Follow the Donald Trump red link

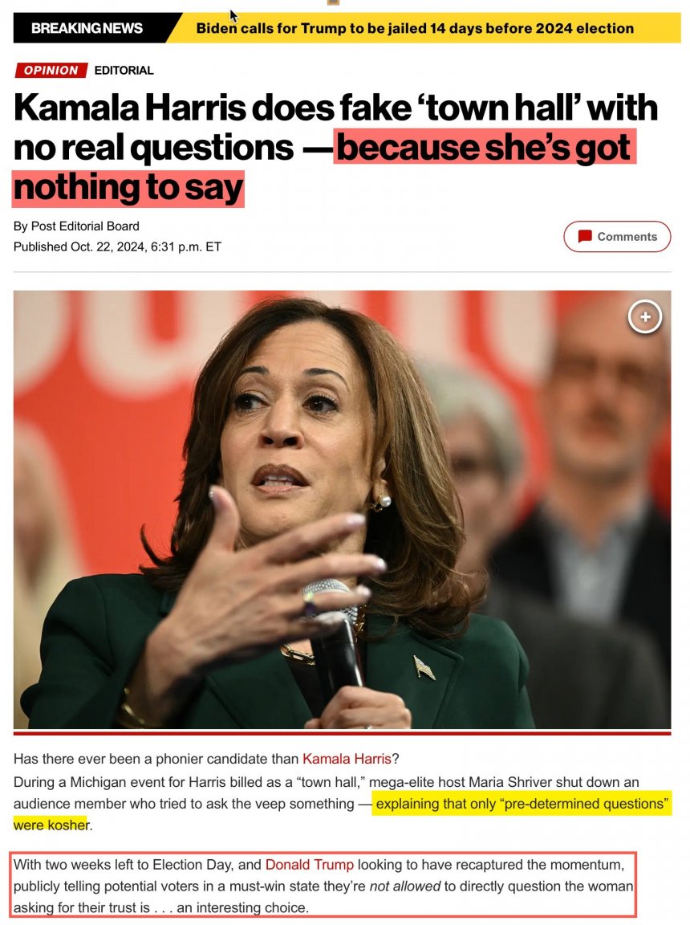[x=310, y=865]
